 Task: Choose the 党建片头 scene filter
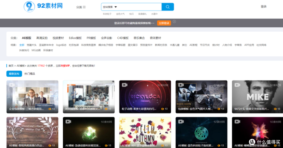(x=32, y=45)
